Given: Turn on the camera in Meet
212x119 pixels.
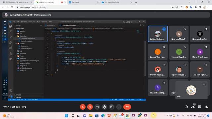Looking at the screenshot, I should [90, 107].
